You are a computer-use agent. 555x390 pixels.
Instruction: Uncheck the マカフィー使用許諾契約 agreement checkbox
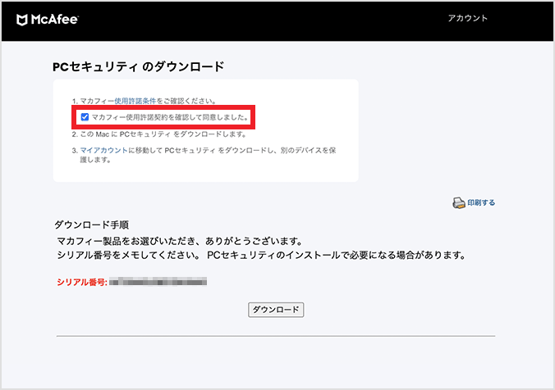[85, 117]
